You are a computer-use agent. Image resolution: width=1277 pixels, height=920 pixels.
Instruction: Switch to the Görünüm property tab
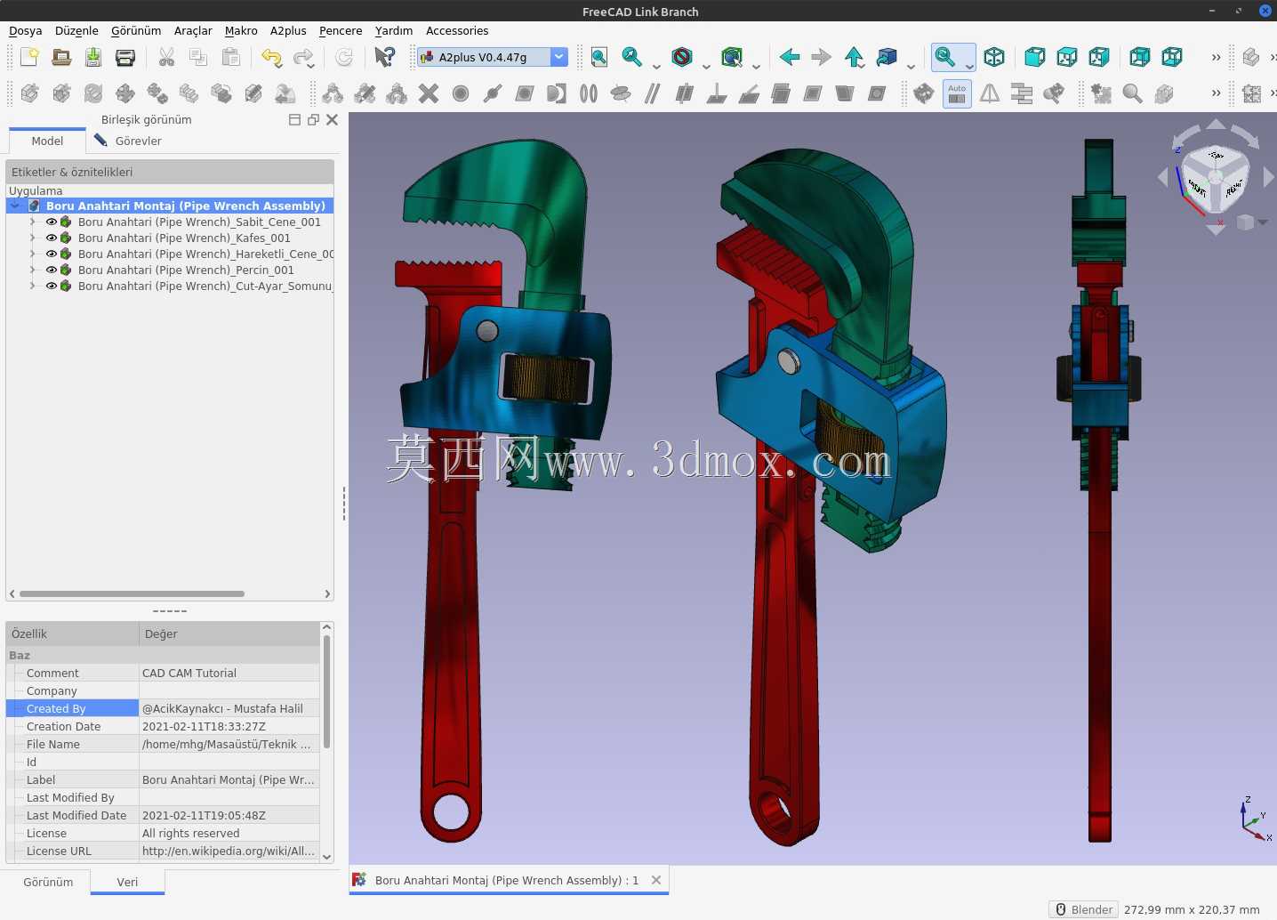tap(48, 882)
